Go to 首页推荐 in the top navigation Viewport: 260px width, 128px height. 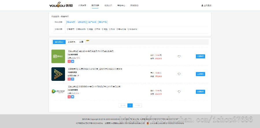click(x=82, y=5)
